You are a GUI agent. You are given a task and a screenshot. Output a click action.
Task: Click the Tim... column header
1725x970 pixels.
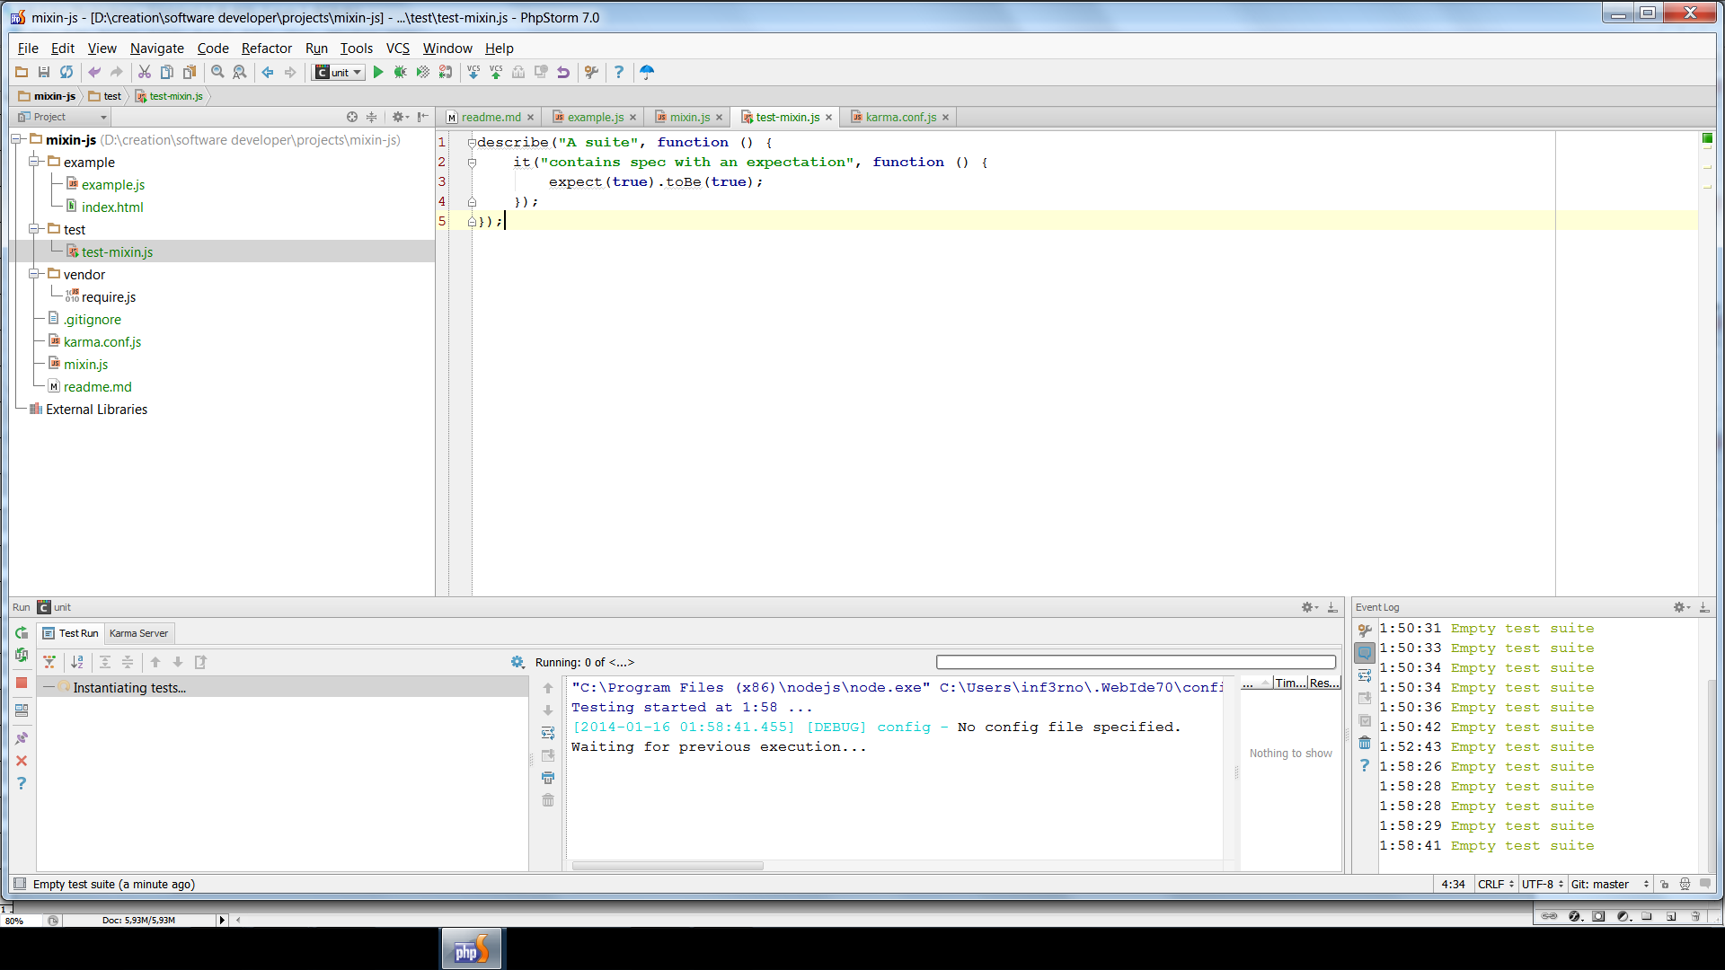tap(1290, 683)
